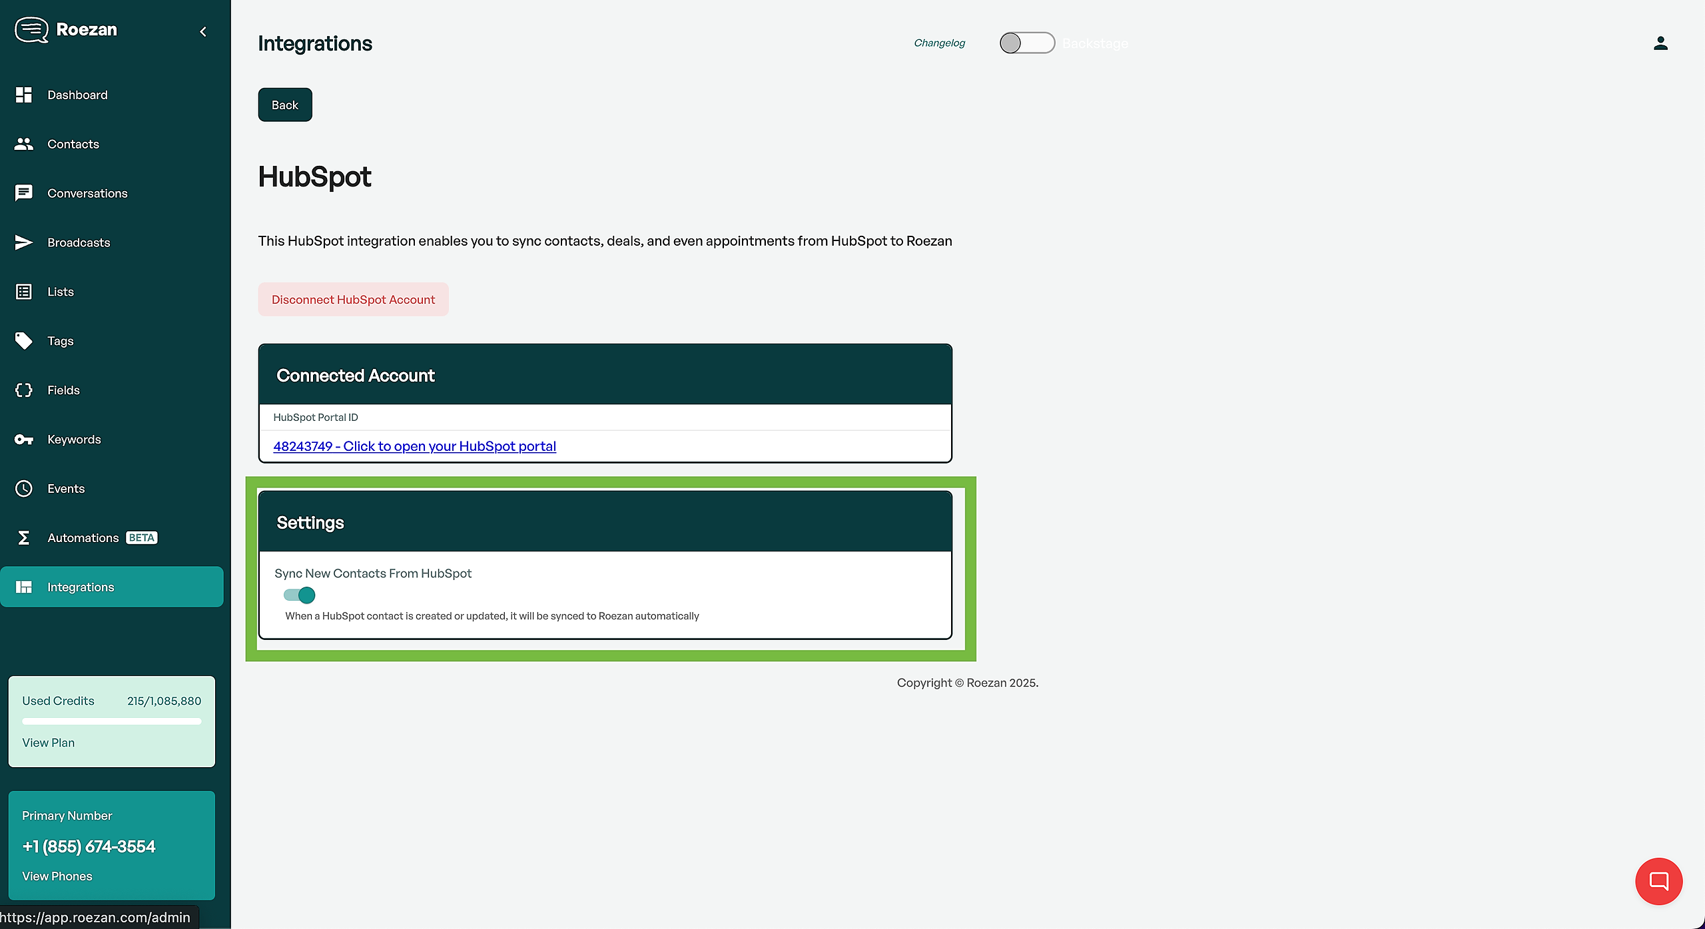Click the Contacts people icon
The image size is (1705, 929).
pos(24,144)
